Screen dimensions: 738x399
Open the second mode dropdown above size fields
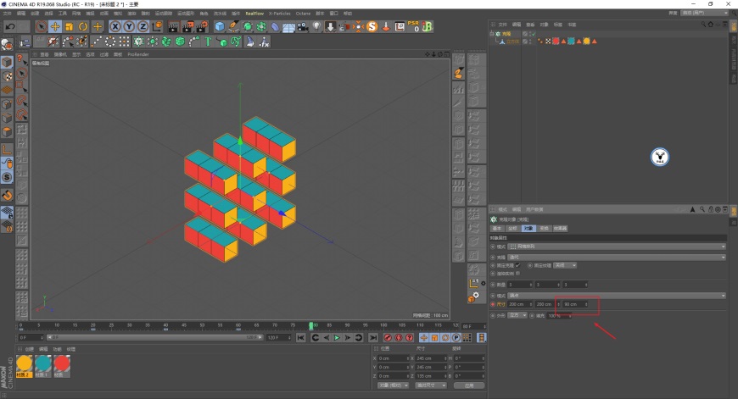coord(617,296)
